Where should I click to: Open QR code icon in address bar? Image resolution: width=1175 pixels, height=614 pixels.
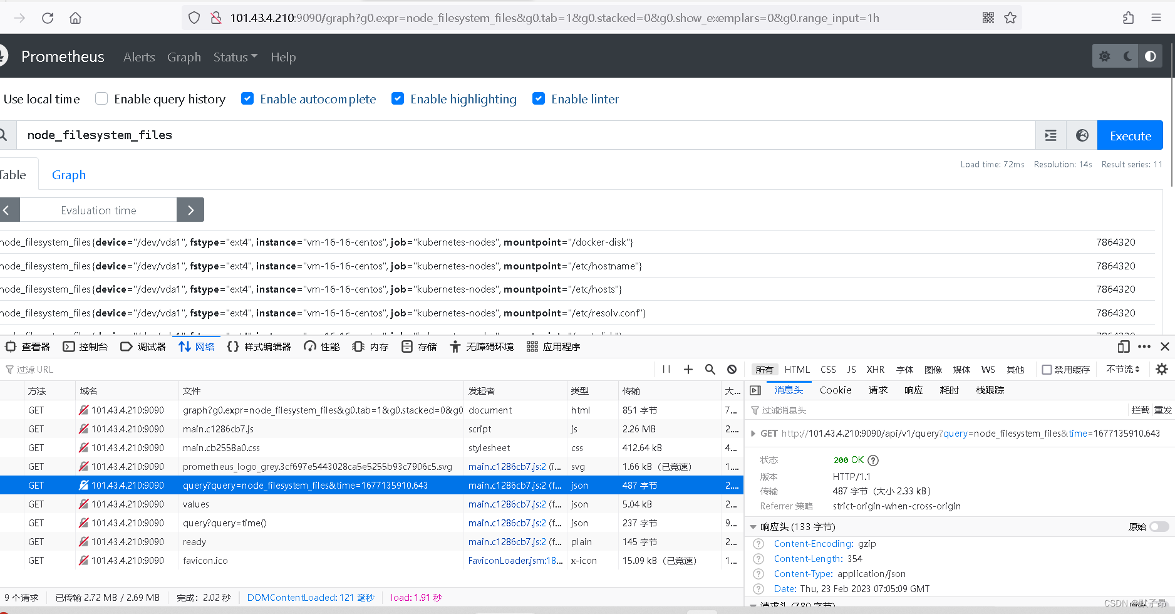pos(988,18)
